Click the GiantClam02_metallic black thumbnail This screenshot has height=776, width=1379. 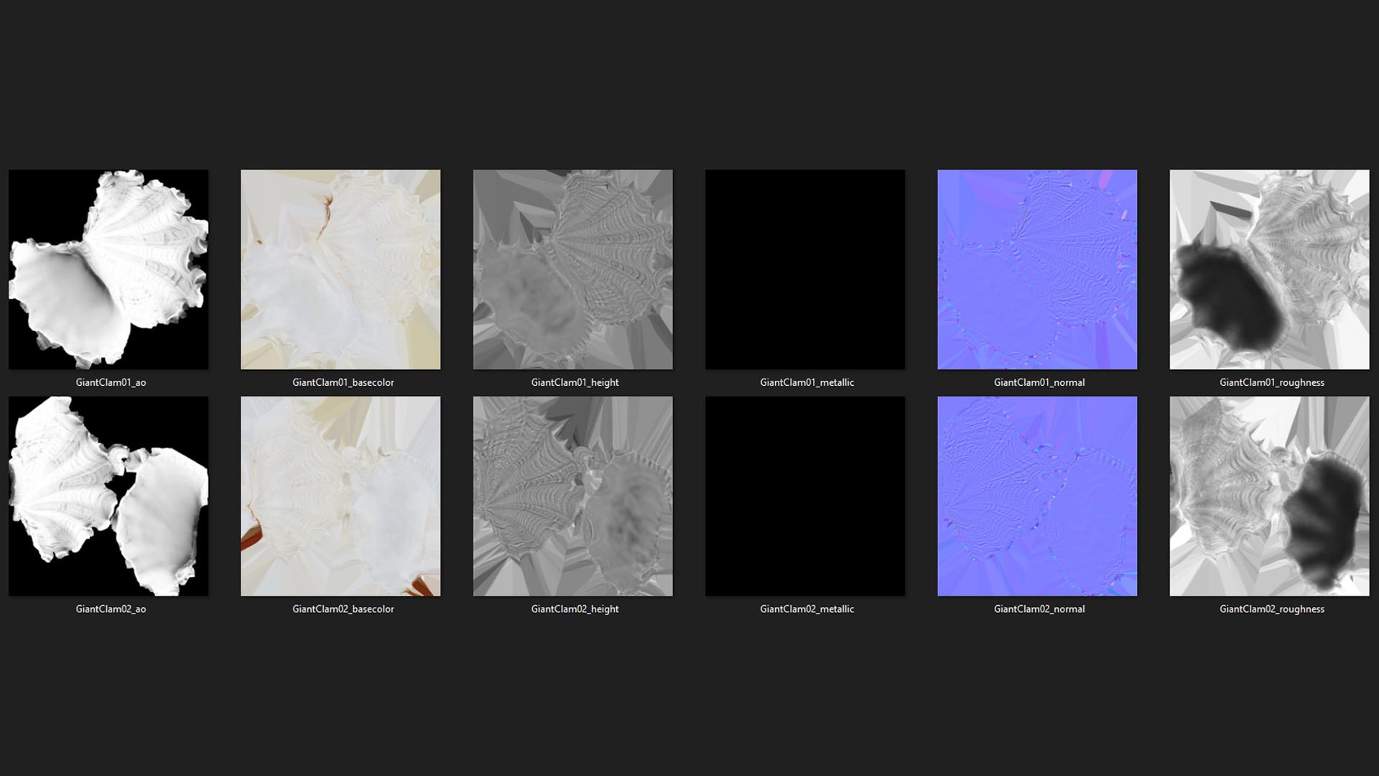coord(805,496)
